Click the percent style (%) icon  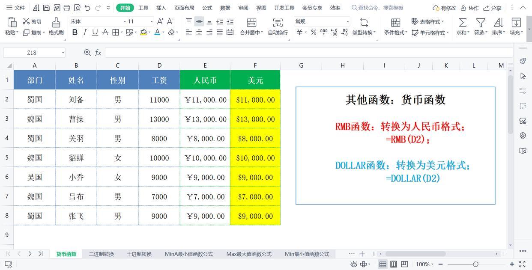(x=314, y=32)
